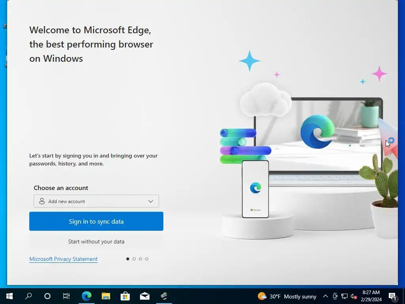Click the 'Let's start by signing you in' text
The height and width of the screenshot is (304, 405).
tap(93, 160)
